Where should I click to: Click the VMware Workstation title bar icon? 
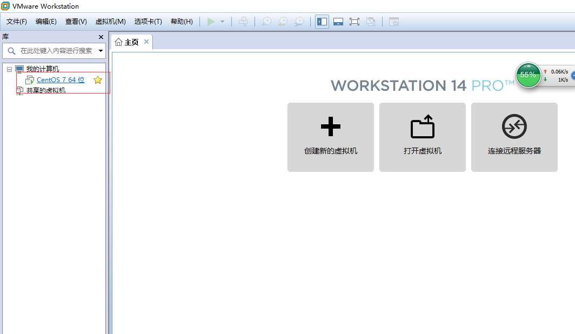(x=5, y=6)
